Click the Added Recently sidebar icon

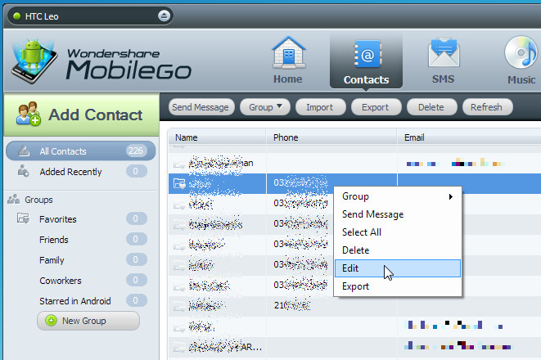[x=24, y=171]
